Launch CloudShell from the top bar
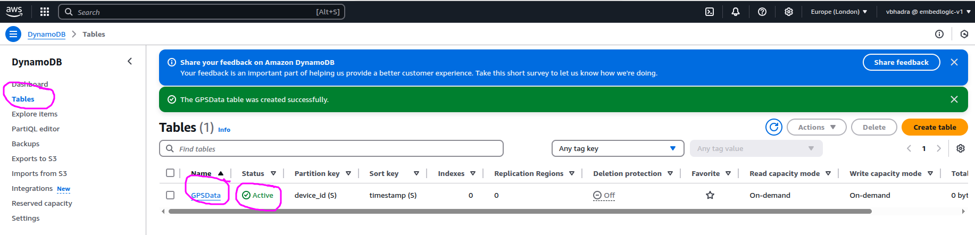 [710, 12]
